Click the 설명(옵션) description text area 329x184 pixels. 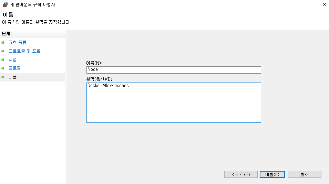174,103
